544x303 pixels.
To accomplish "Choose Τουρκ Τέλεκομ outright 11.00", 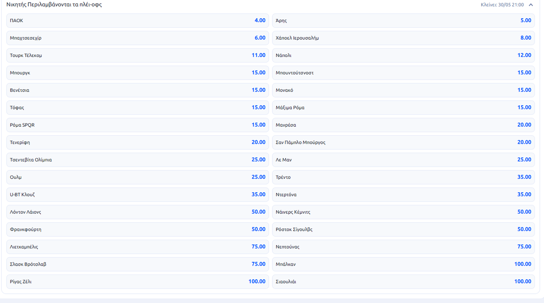I will pyautogui.click(x=138, y=55).
